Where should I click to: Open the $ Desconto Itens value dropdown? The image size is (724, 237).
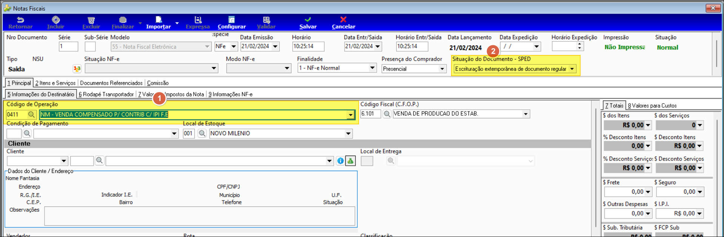click(699, 146)
